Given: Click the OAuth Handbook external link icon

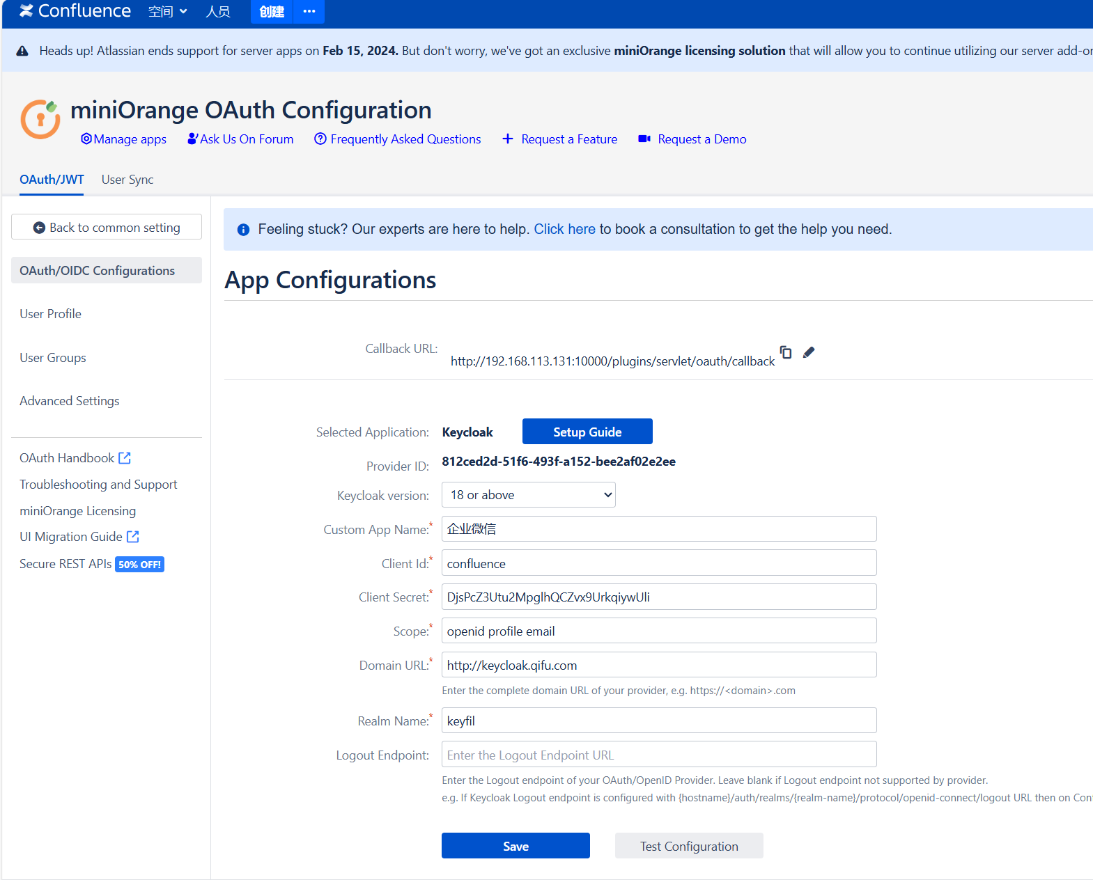Looking at the screenshot, I should tap(125, 458).
